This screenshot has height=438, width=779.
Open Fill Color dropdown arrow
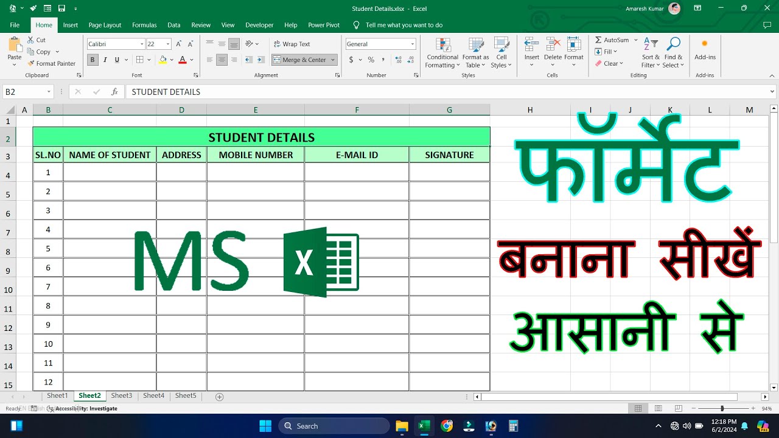(x=172, y=60)
